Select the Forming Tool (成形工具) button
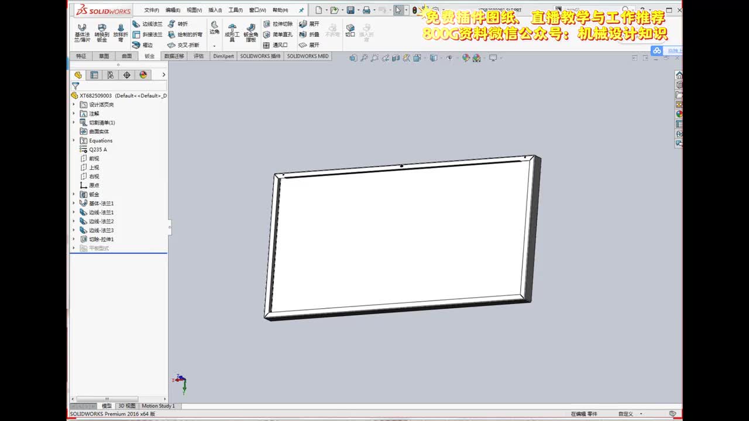Image resolution: width=749 pixels, height=421 pixels. coord(232,33)
